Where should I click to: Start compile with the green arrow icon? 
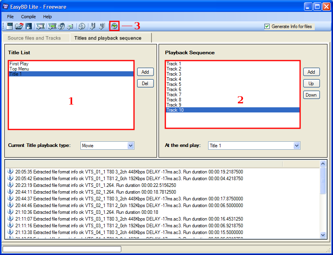[x=115, y=26]
